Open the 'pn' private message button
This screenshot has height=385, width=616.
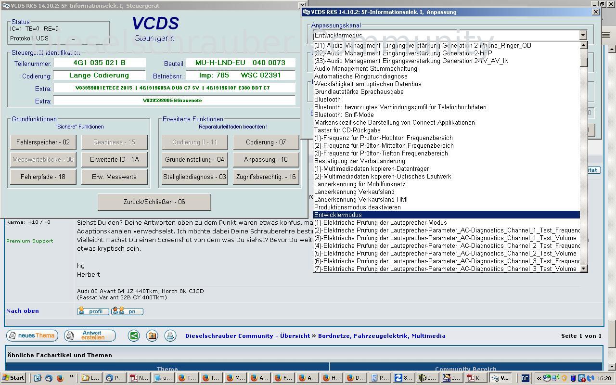click(x=127, y=311)
